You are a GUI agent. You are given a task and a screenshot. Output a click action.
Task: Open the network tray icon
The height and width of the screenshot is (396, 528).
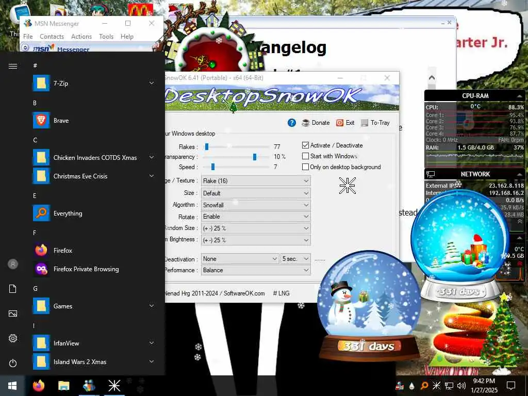[x=449, y=386]
